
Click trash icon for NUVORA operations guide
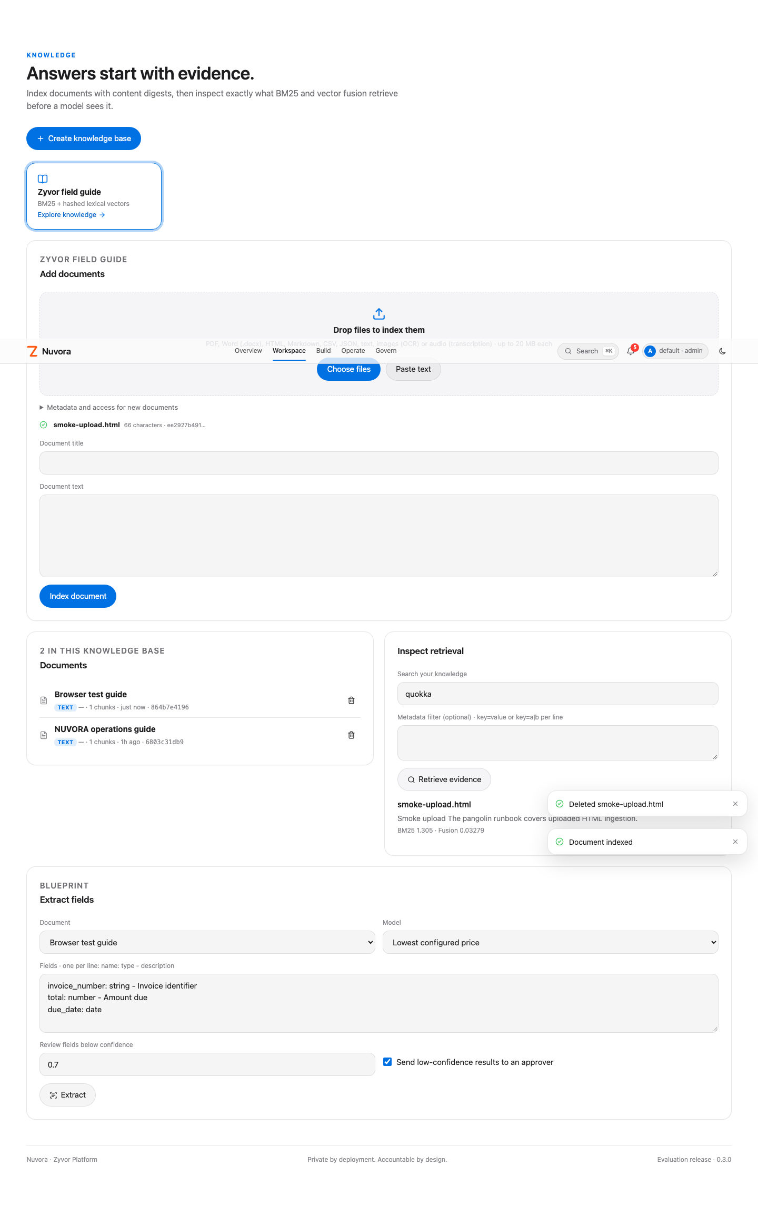pos(351,735)
